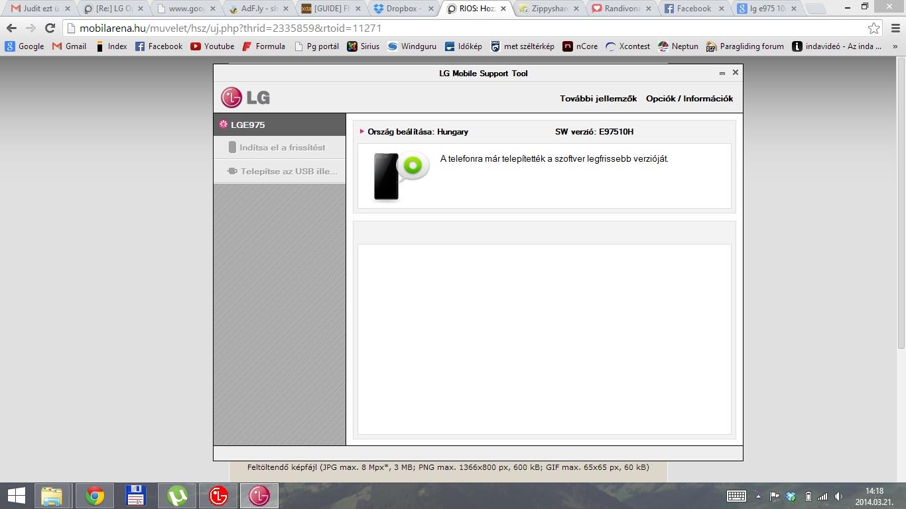The width and height of the screenshot is (906, 509).
Task: Click the browser Back arrow
Action: click(11, 28)
